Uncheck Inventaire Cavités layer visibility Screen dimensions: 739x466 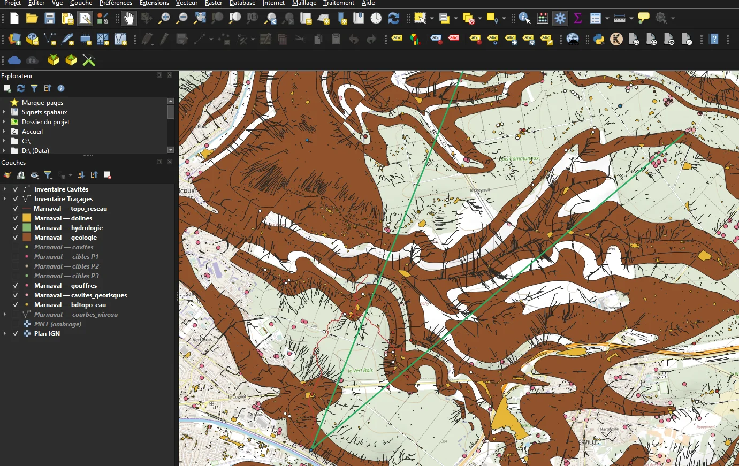(16, 189)
